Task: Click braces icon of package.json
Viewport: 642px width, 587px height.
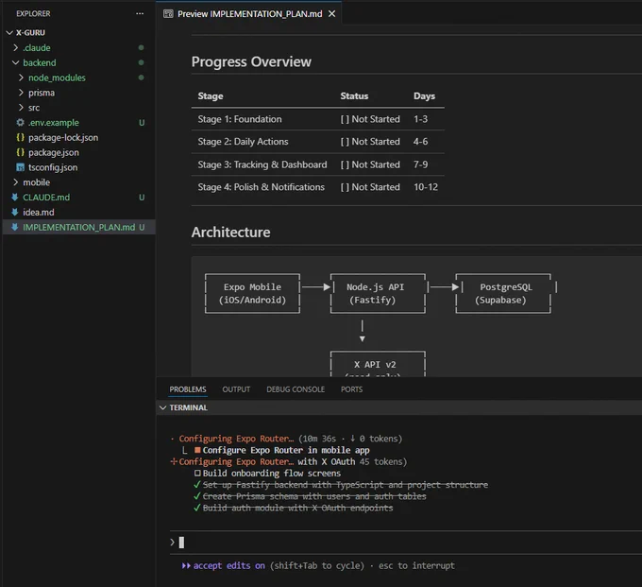Action: click(20, 152)
